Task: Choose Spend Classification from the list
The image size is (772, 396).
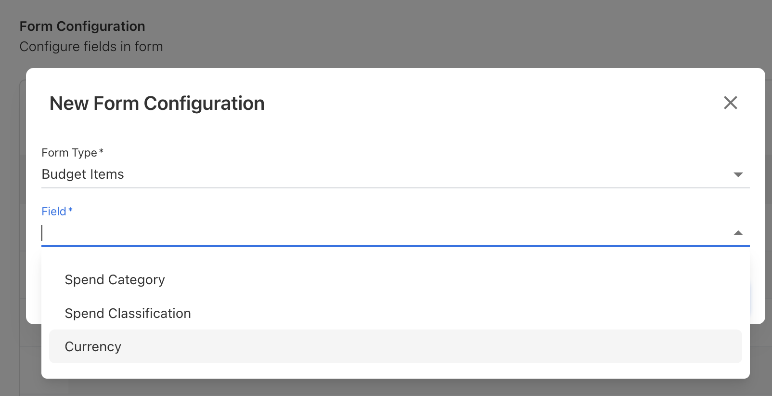Action: (128, 314)
